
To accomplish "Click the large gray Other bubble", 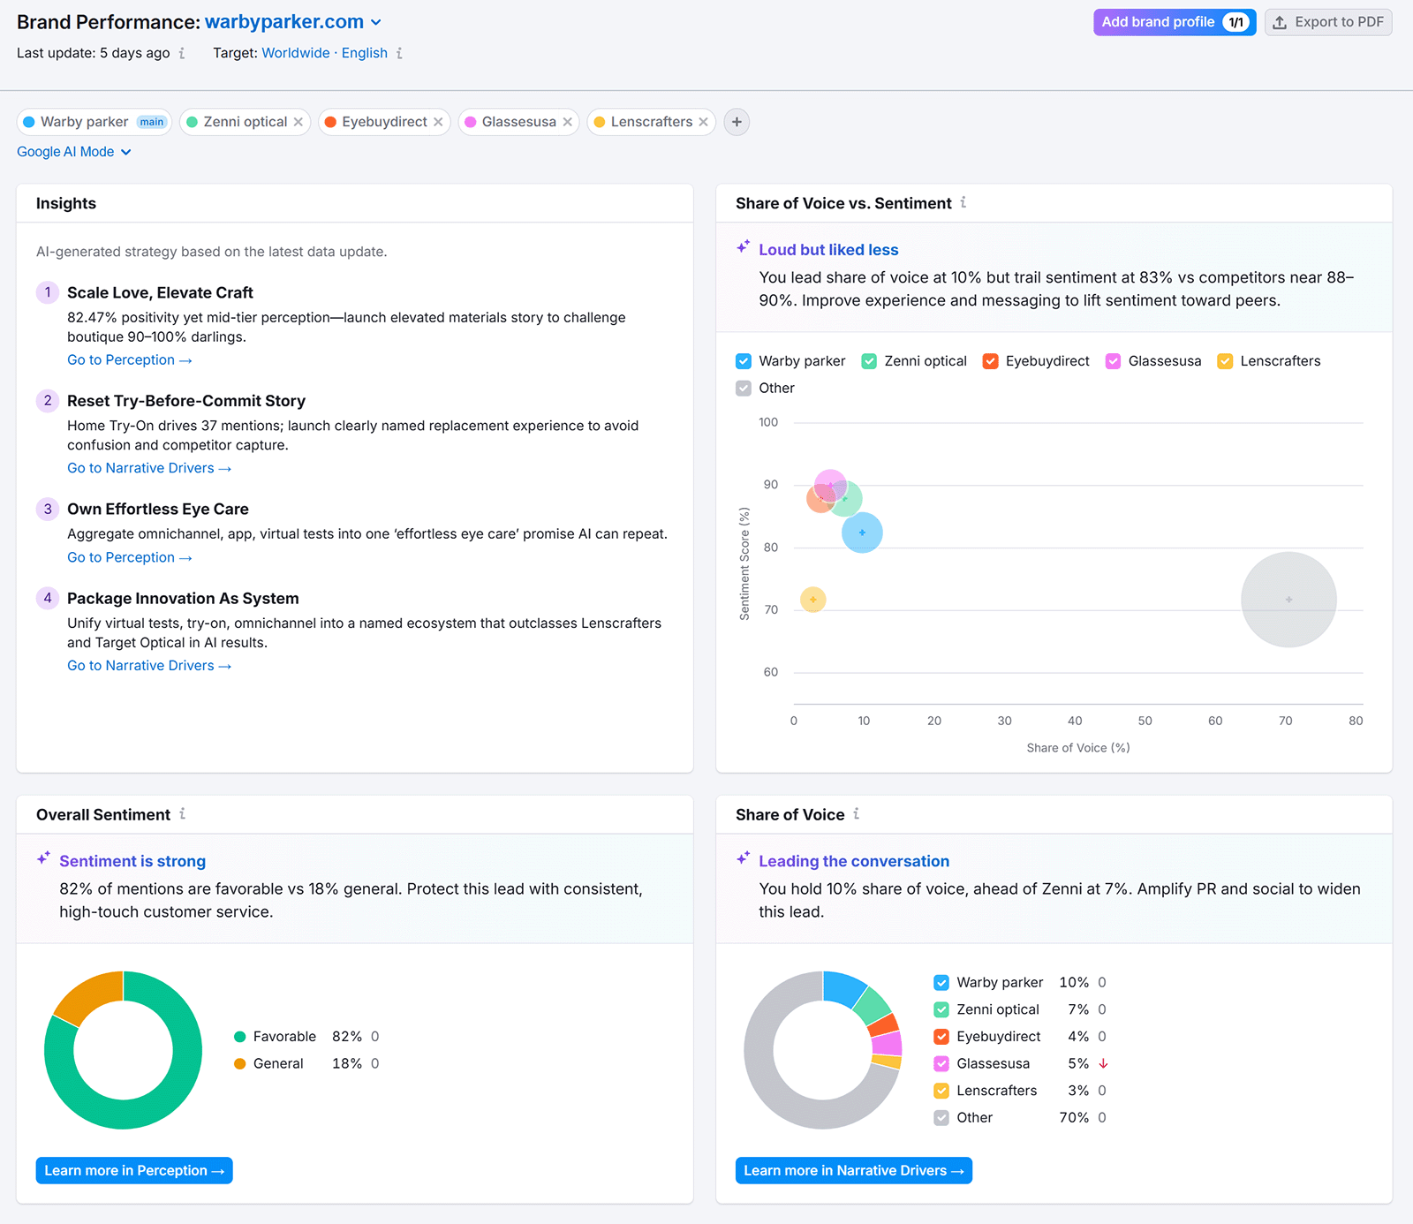I will tap(1288, 600).
